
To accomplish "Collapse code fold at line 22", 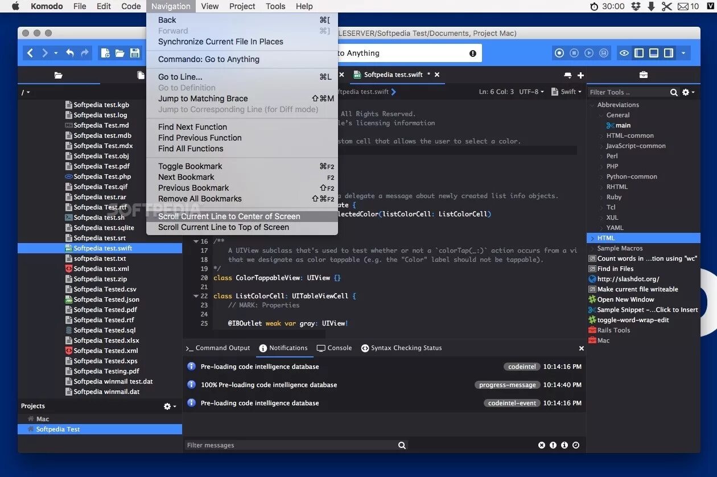I will pos(196,296).
